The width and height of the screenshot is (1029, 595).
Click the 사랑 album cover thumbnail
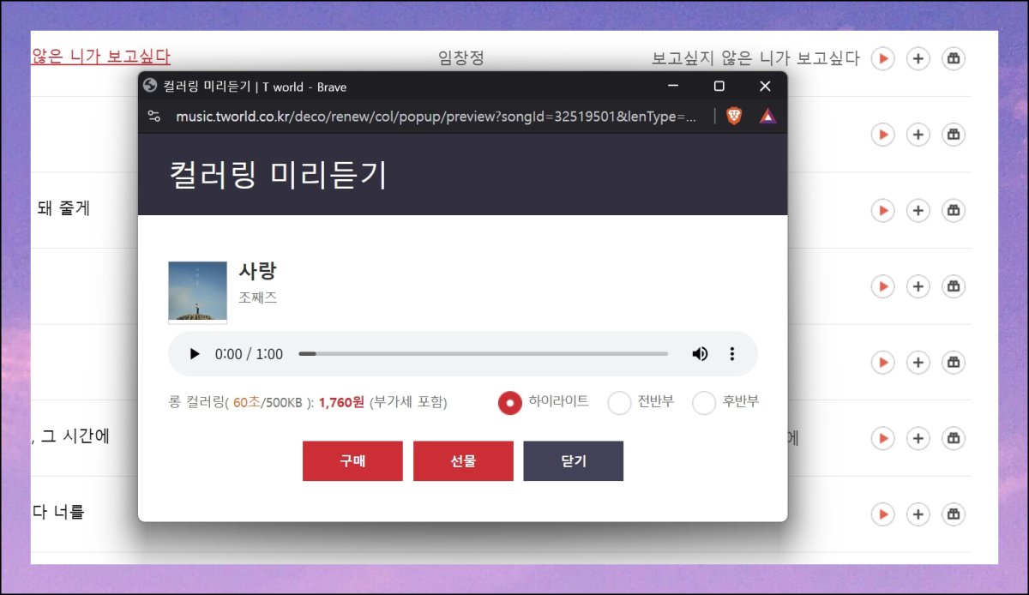[x=198, y=292]
